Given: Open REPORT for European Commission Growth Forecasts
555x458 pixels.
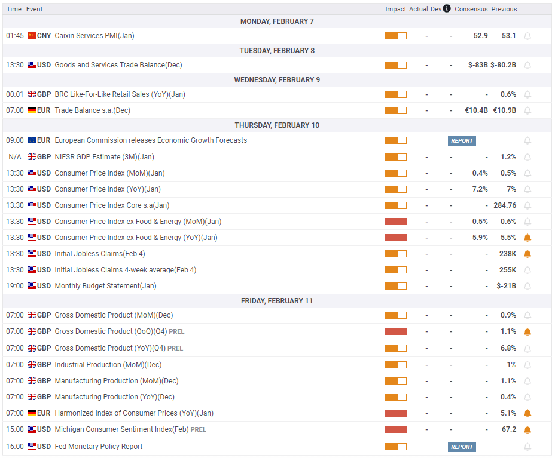Looking at the screenshot, I should [x=462, y=141].
